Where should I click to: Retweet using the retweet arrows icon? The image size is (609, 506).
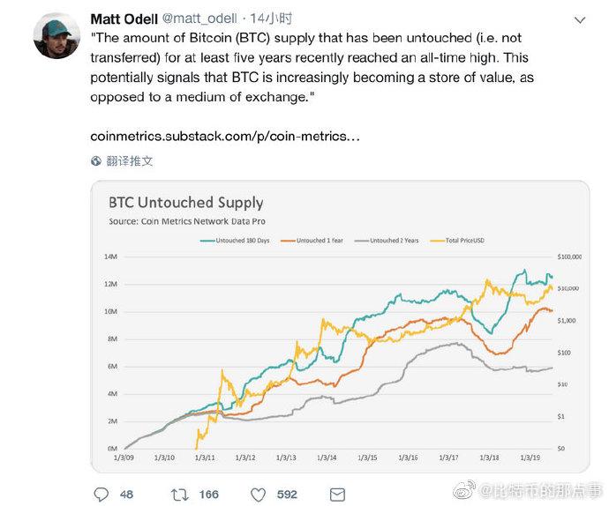179,494
